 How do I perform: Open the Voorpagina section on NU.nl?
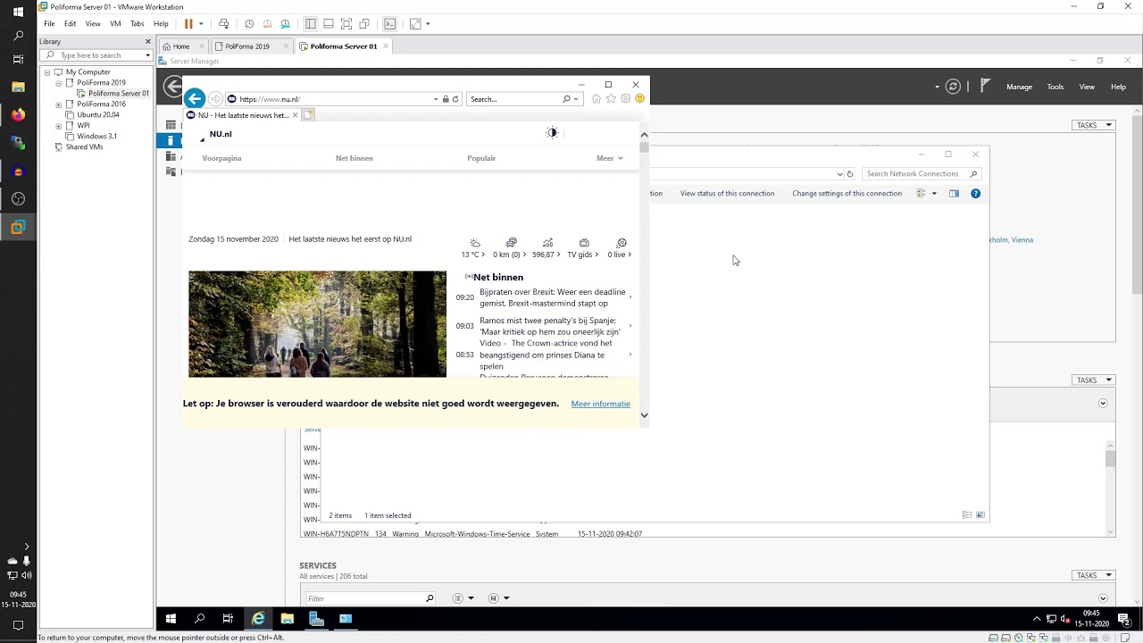pyautogui.click(x=221, y=158)
